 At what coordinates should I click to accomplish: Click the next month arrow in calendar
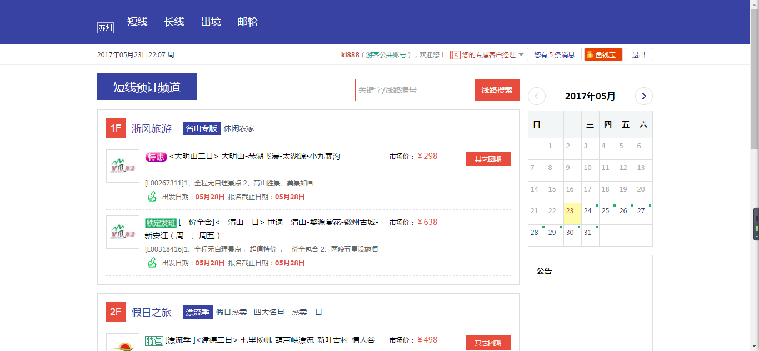click(x=643, y=96)
